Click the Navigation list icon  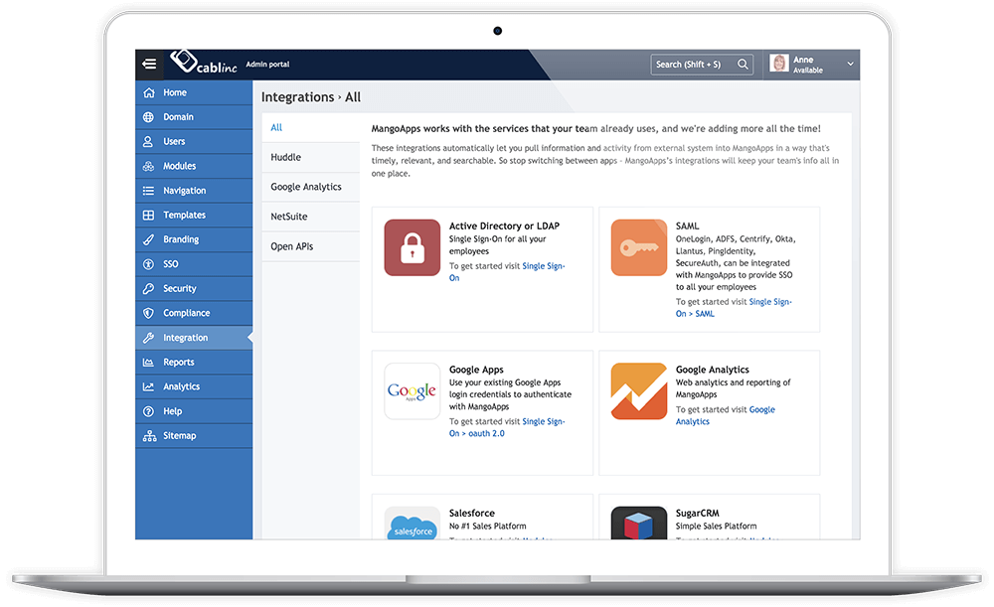tap(148, 191)
